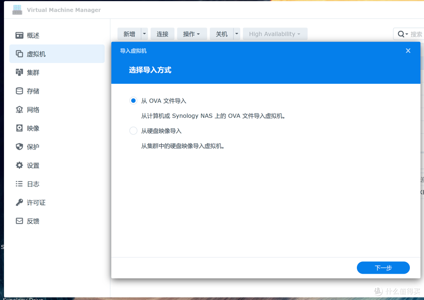The image size is (424, 300).
Task: Open the 概述 overview icon in sidebar
Action: pyautogui.click(x=19, y=35)
